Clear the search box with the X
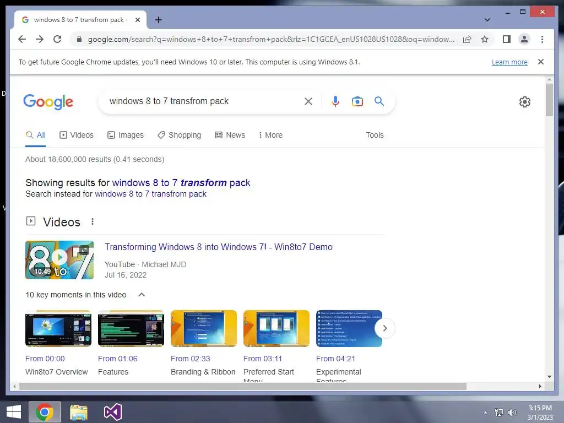The image size is (564, 423). click(x=308, y=101)
